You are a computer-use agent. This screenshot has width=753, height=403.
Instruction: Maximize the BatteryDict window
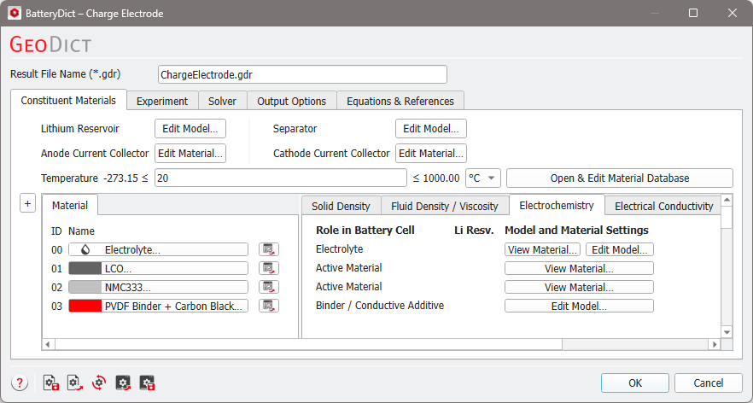point(693,13)
